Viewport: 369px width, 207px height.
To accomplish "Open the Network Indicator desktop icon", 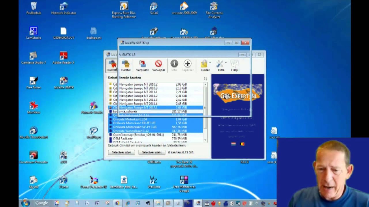I will (x=63, y=8).
